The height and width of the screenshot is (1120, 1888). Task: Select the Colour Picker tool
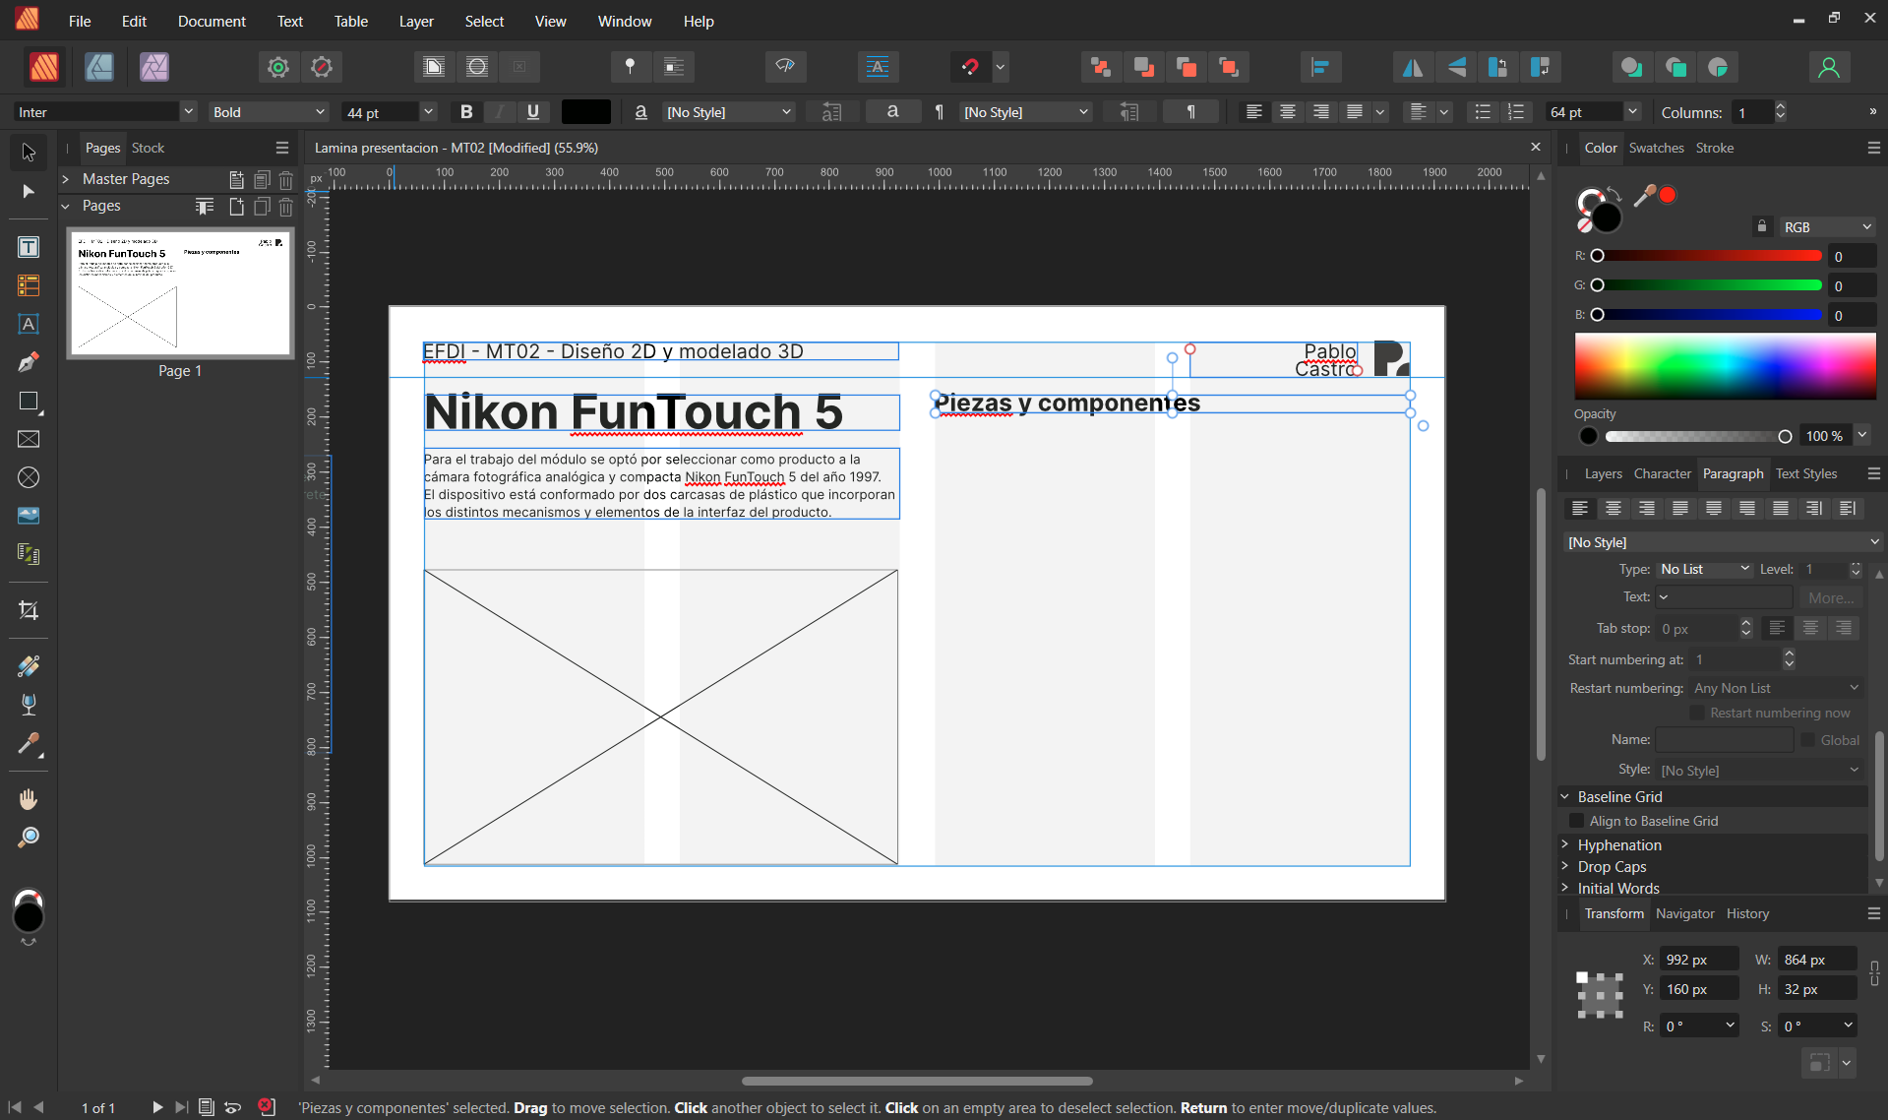pos(29,743)
